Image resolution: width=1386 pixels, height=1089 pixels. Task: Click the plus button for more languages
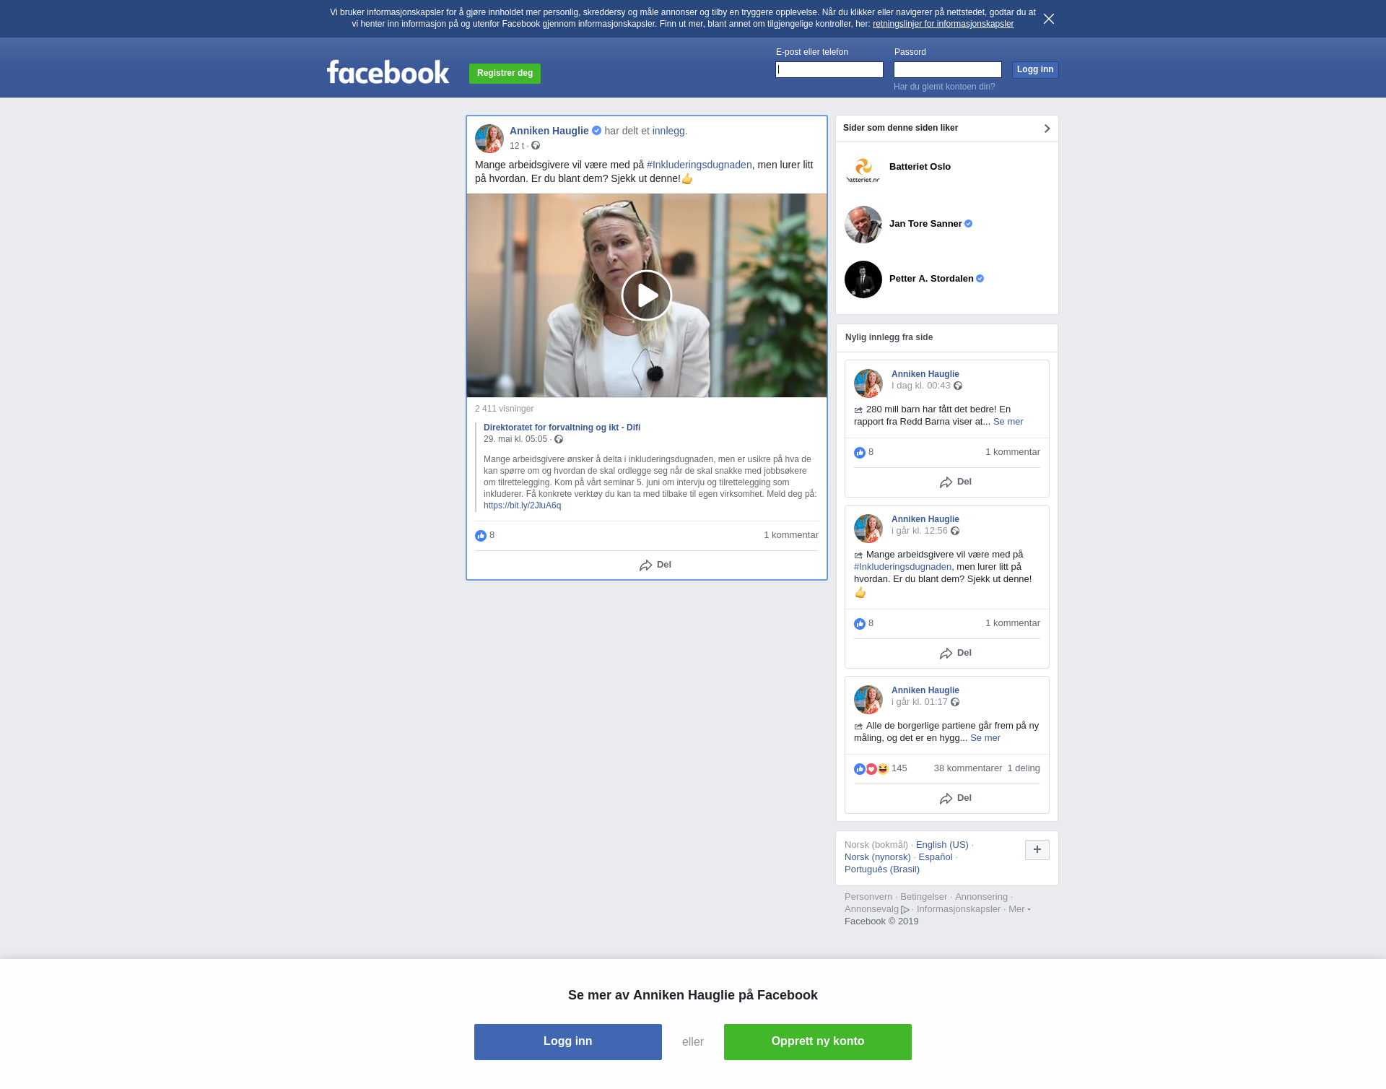(1037, 850)
